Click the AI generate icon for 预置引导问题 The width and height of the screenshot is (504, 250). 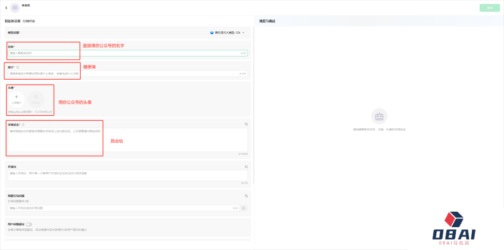pyautogui.click(x=246, y=196)
